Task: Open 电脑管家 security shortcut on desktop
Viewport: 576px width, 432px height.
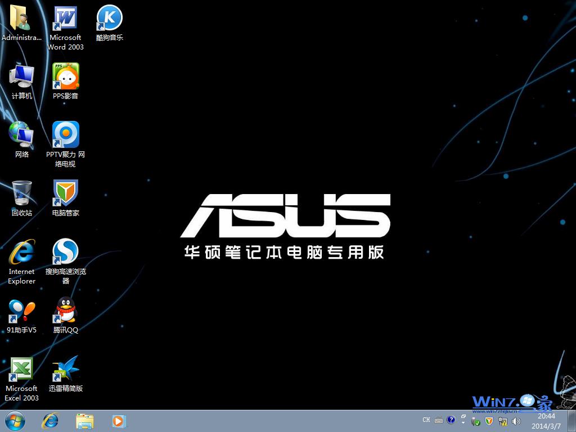Action: (x=65, y=193)
